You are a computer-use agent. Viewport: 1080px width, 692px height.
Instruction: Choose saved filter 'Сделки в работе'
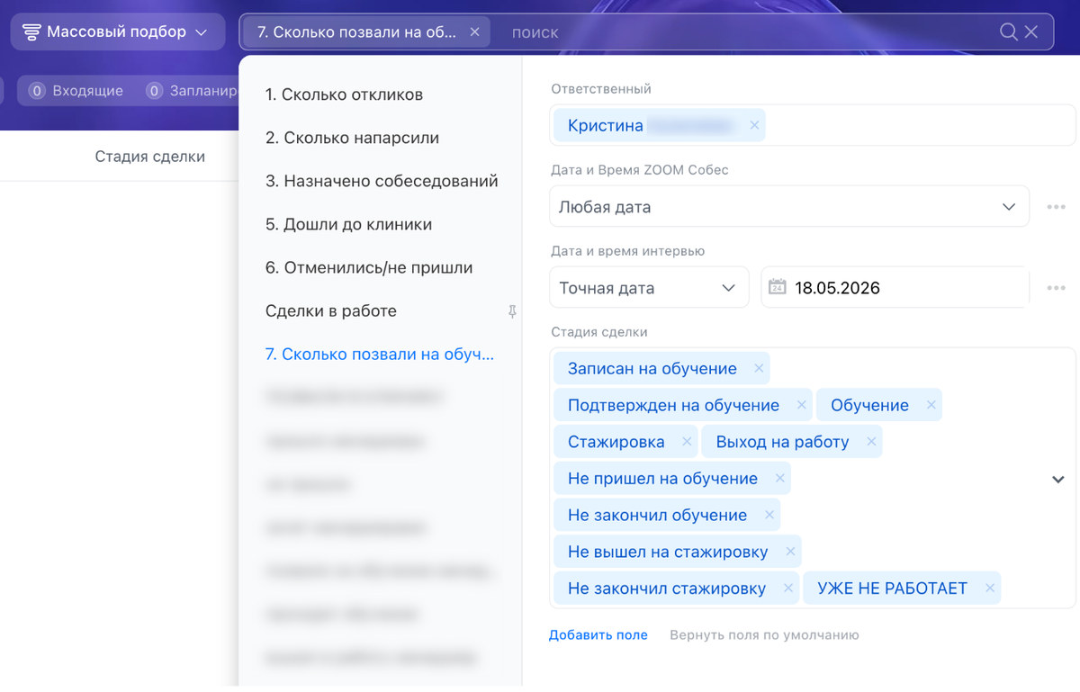tap(331, 310)
